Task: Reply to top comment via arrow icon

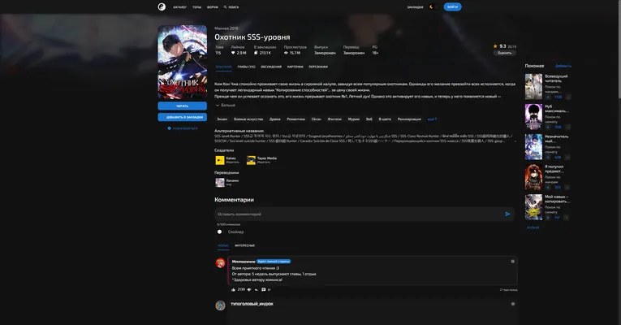Action: [257, 290]
